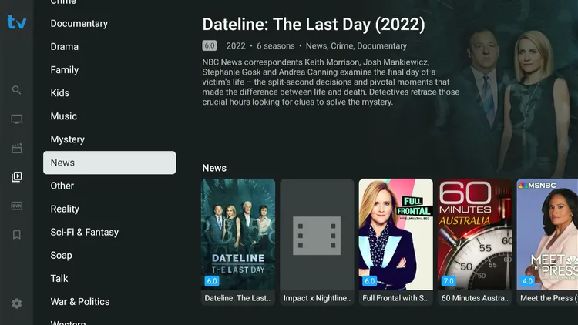Image resolution: width=578 pixels, height=325 pixels.
Task: Open search from the sidebar magnifier icon
Action: [16, 90]
